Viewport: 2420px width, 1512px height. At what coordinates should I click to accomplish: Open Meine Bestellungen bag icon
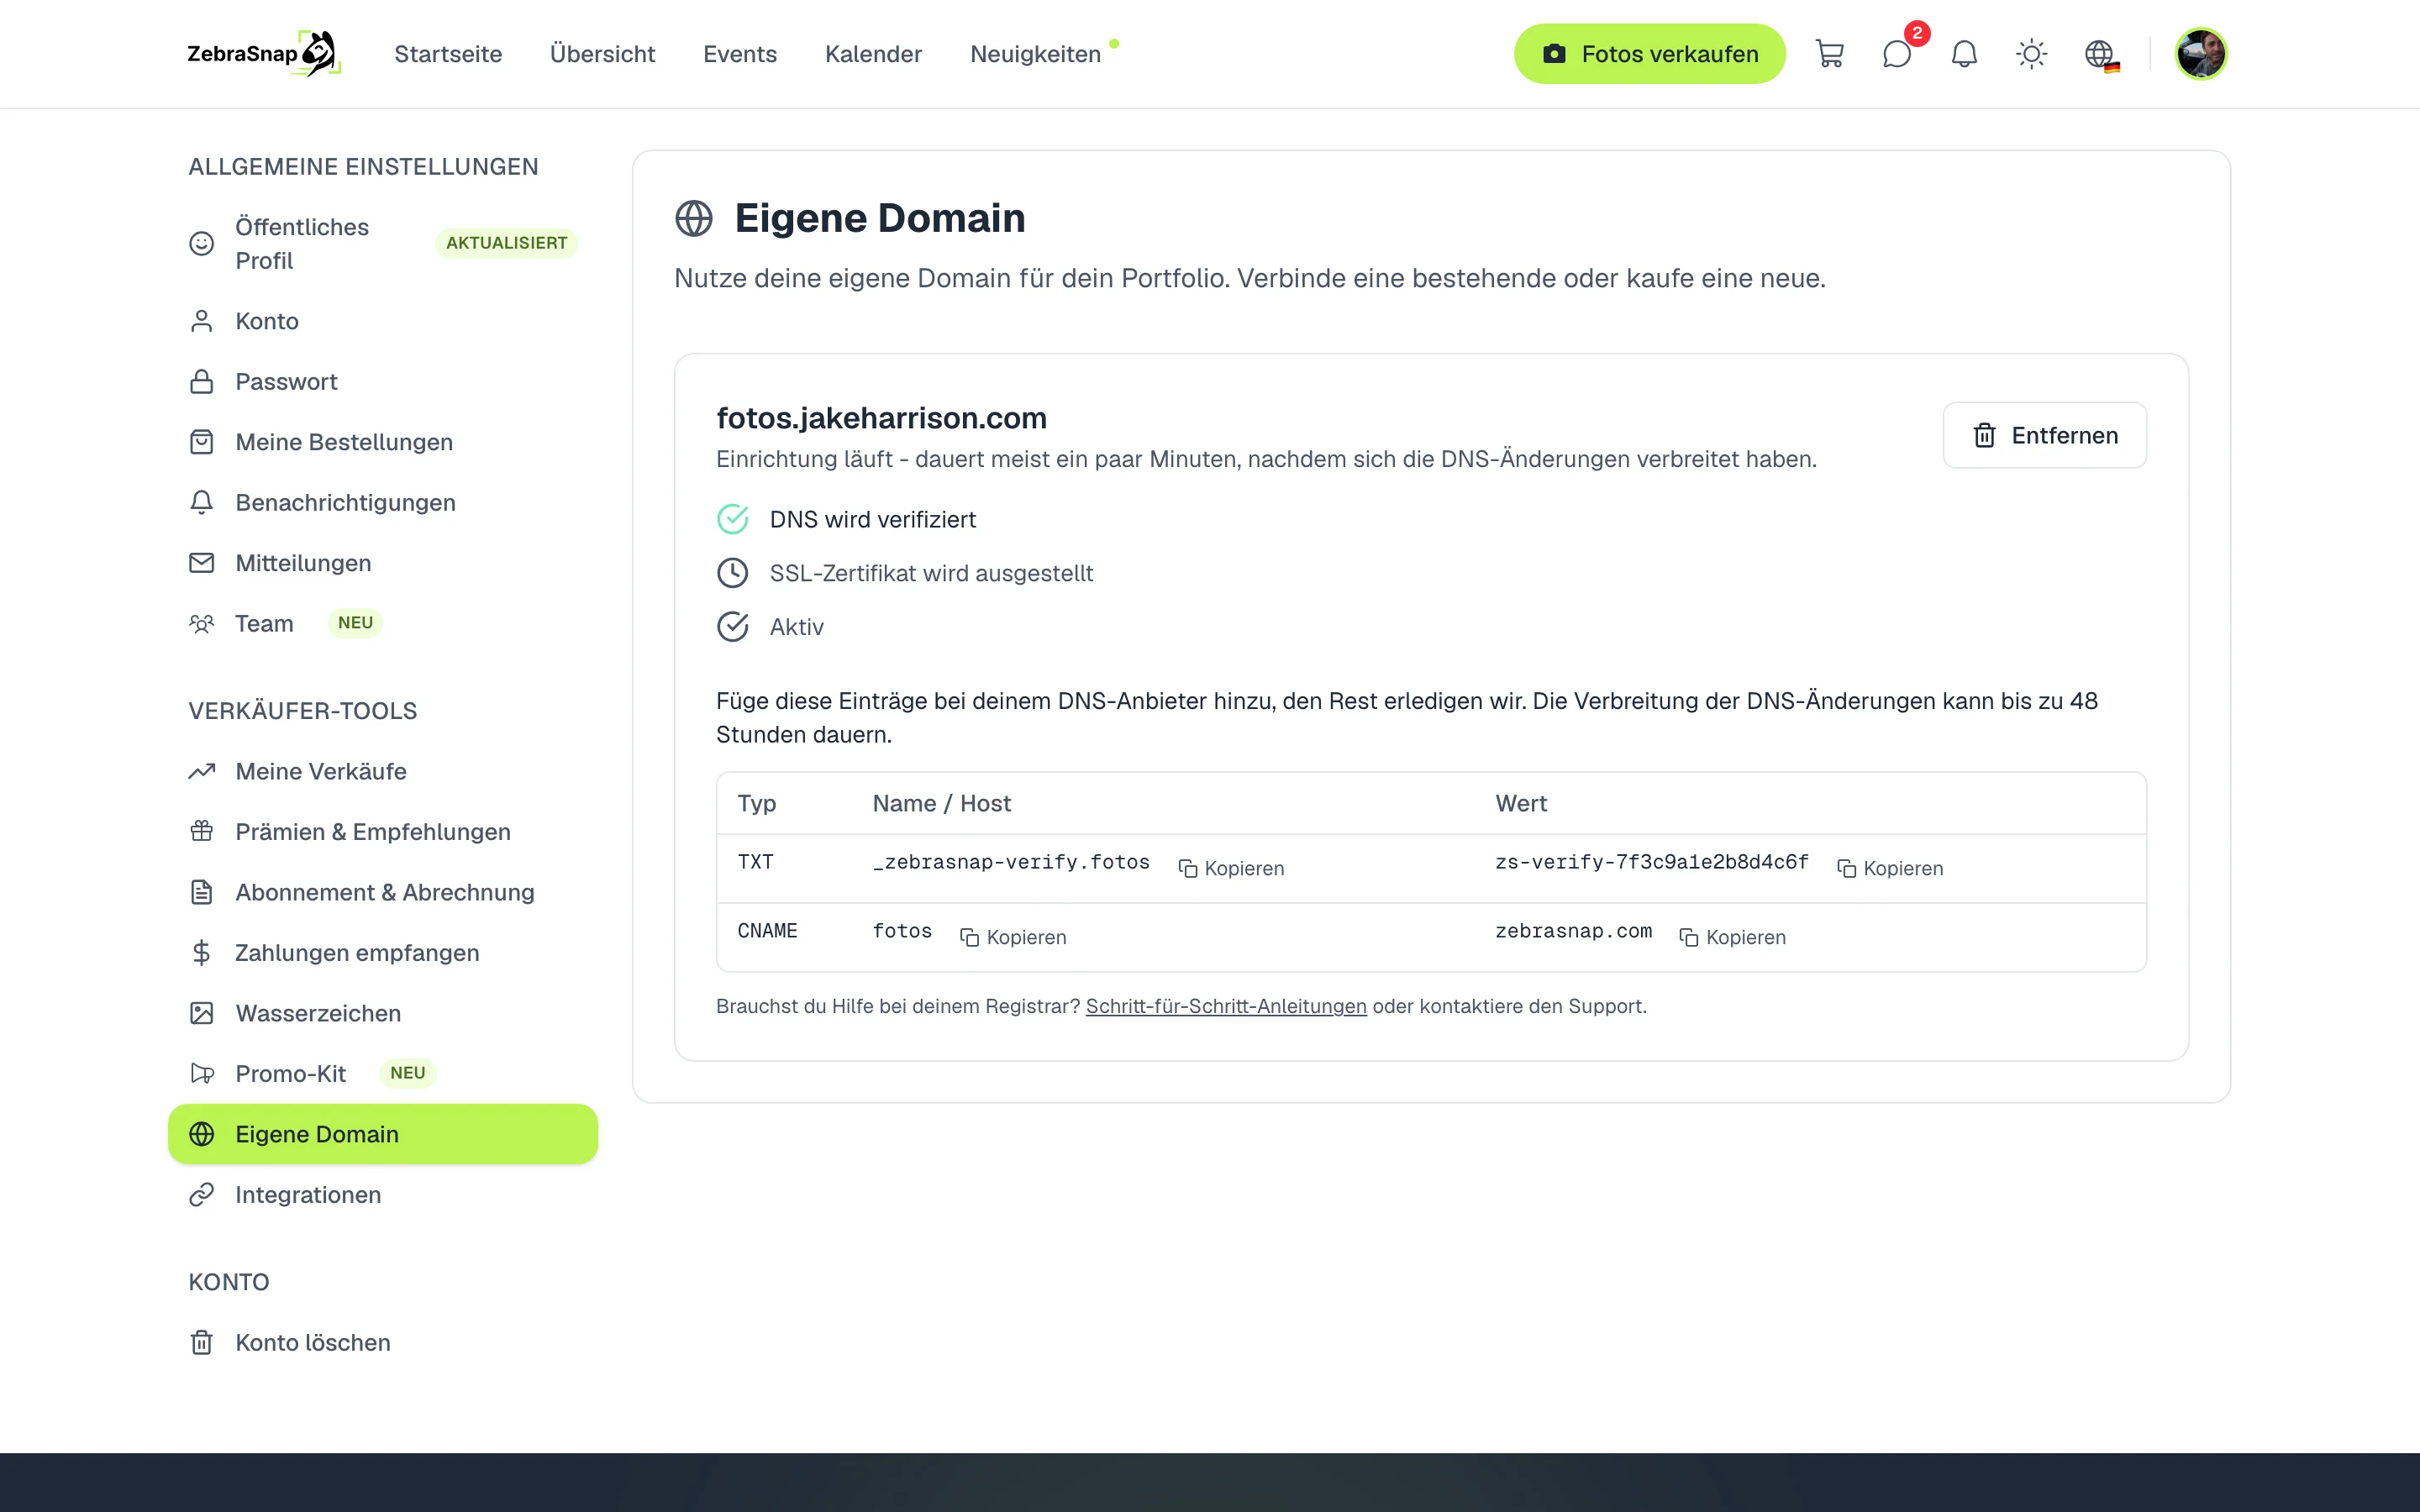(383, 442)
